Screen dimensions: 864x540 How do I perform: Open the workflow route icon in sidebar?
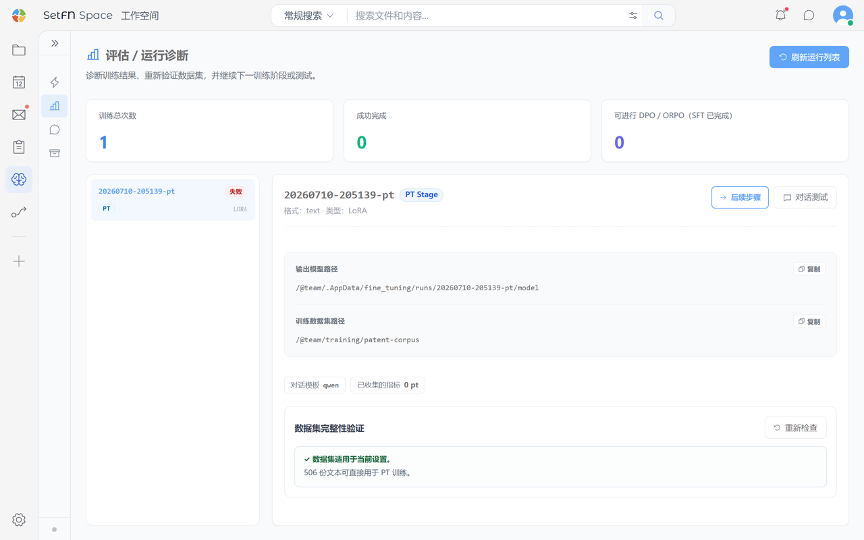pyautogui.click(x=19, y=213)
